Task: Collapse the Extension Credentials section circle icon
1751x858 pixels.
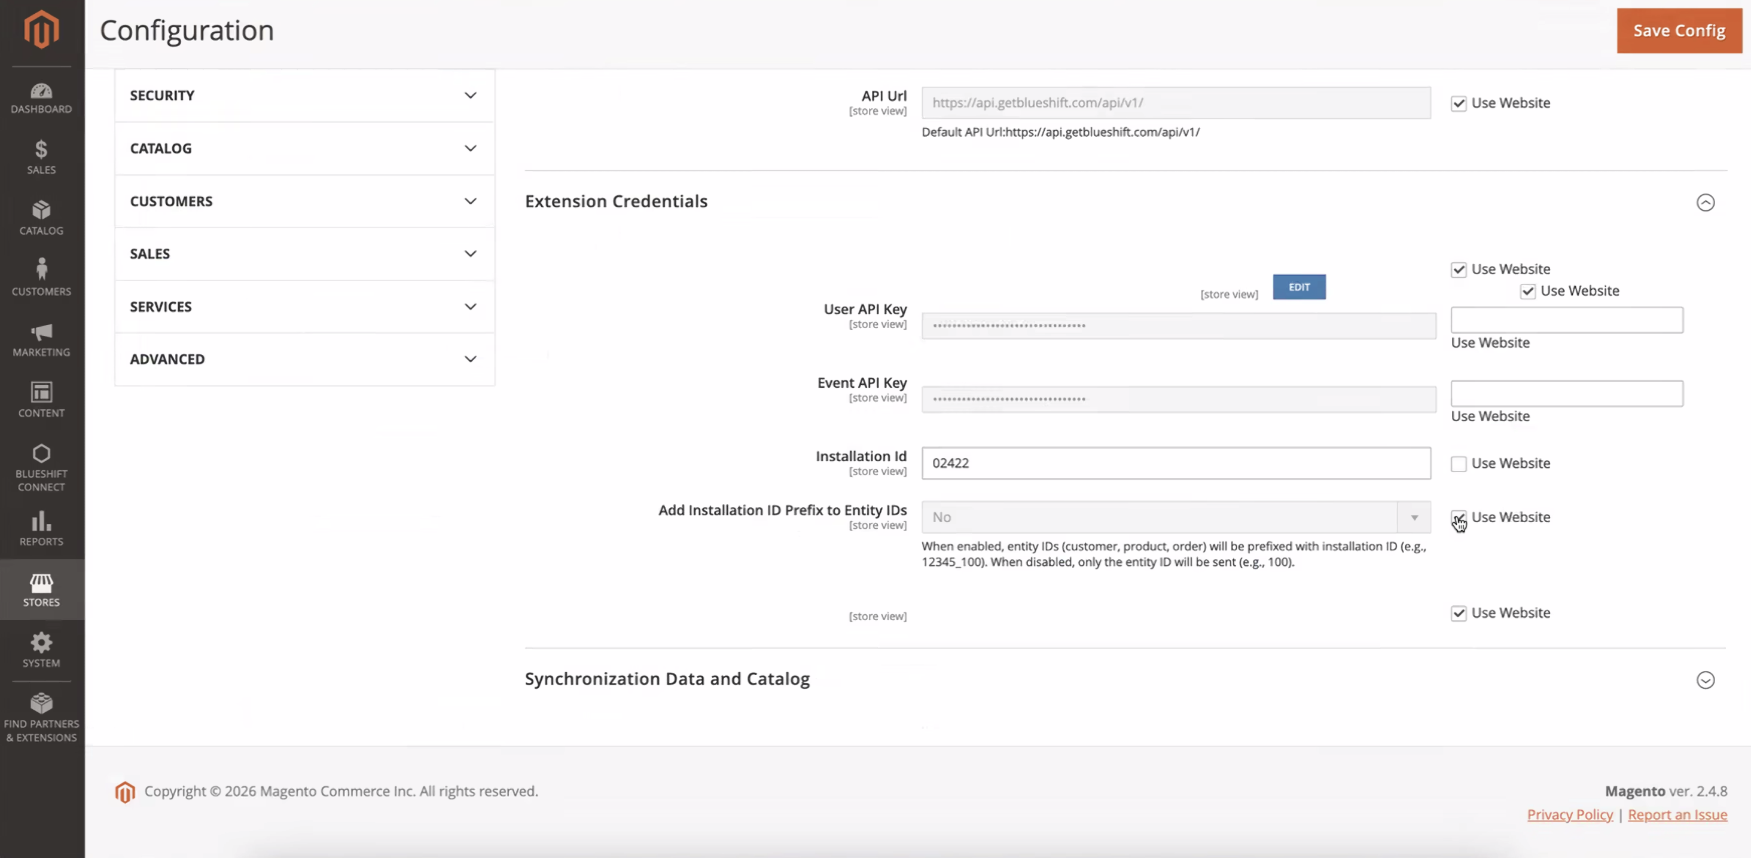Action: [1706, 203]
